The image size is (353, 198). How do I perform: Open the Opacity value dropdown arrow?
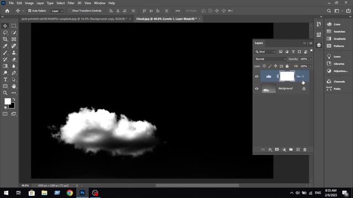pyautogui.click(x=311, y=59)
